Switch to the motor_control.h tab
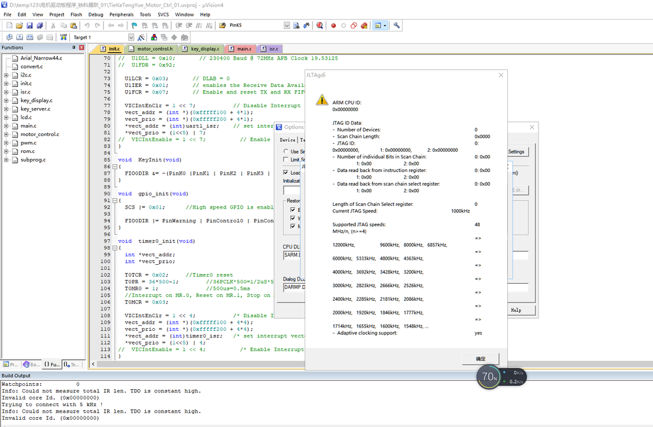 (154, 49)
